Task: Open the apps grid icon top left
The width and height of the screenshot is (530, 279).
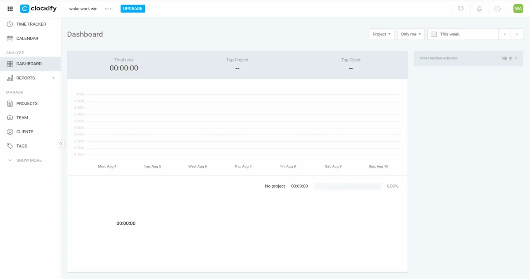Action: pos(10,8)
